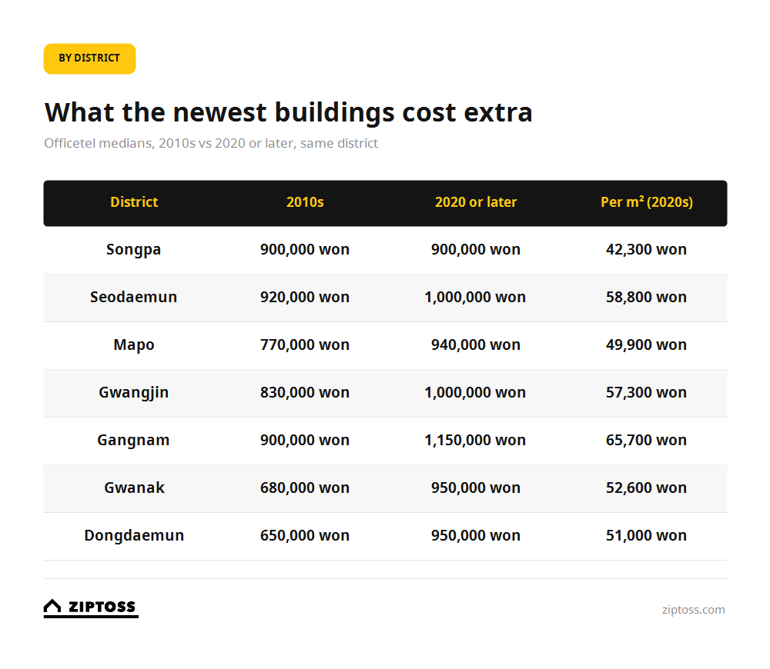The image size is (770, 669).
Task: Click Gwanak's 680,000 won cell
Action: click(305, 488)
